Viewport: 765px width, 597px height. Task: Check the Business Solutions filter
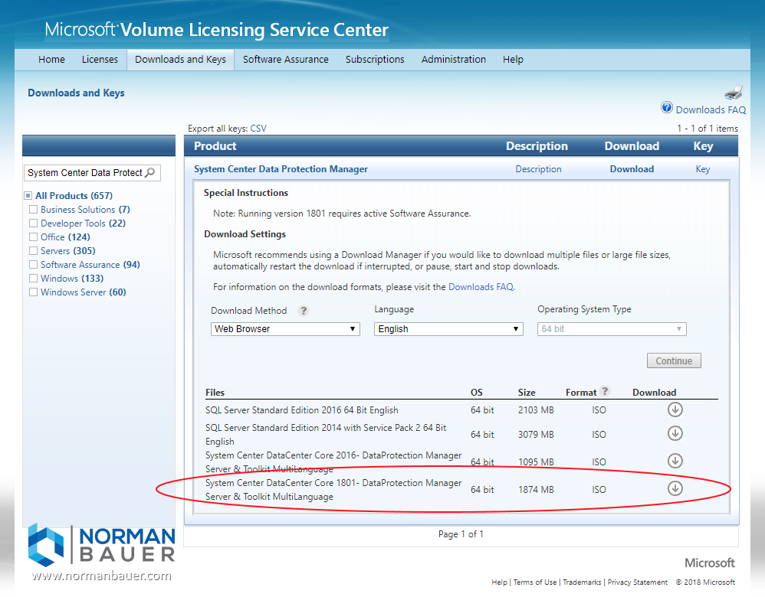click(x=33, y=210)
